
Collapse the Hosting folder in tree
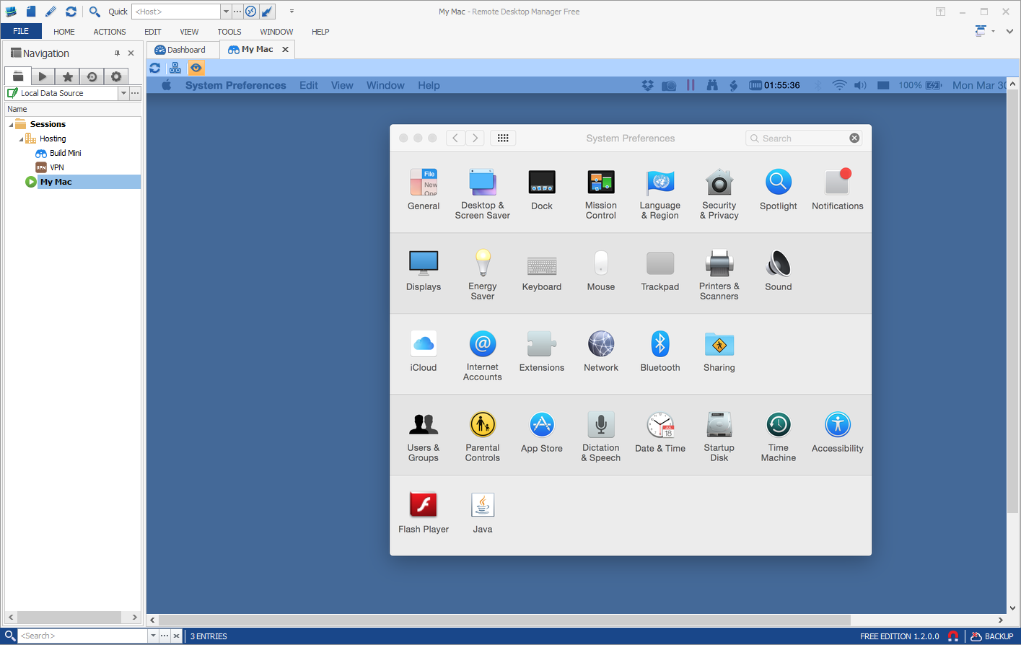21,139
